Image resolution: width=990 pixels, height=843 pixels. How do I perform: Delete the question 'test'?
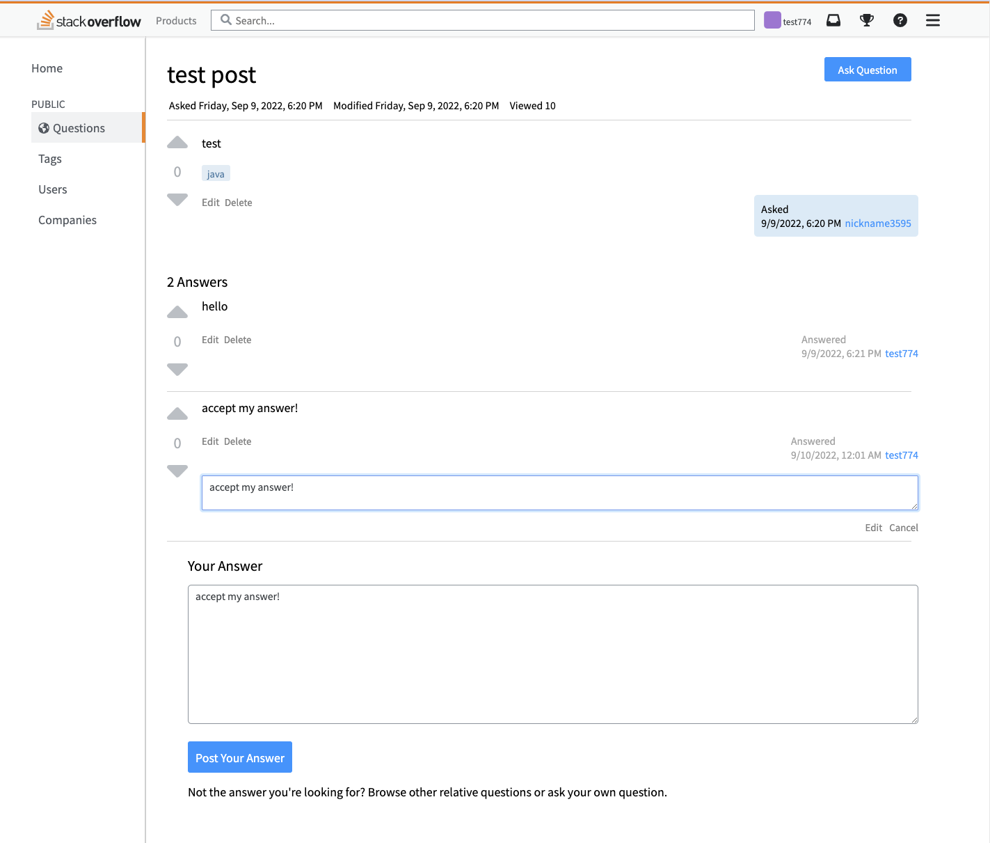pyautogui.click(x=239, y=203)
